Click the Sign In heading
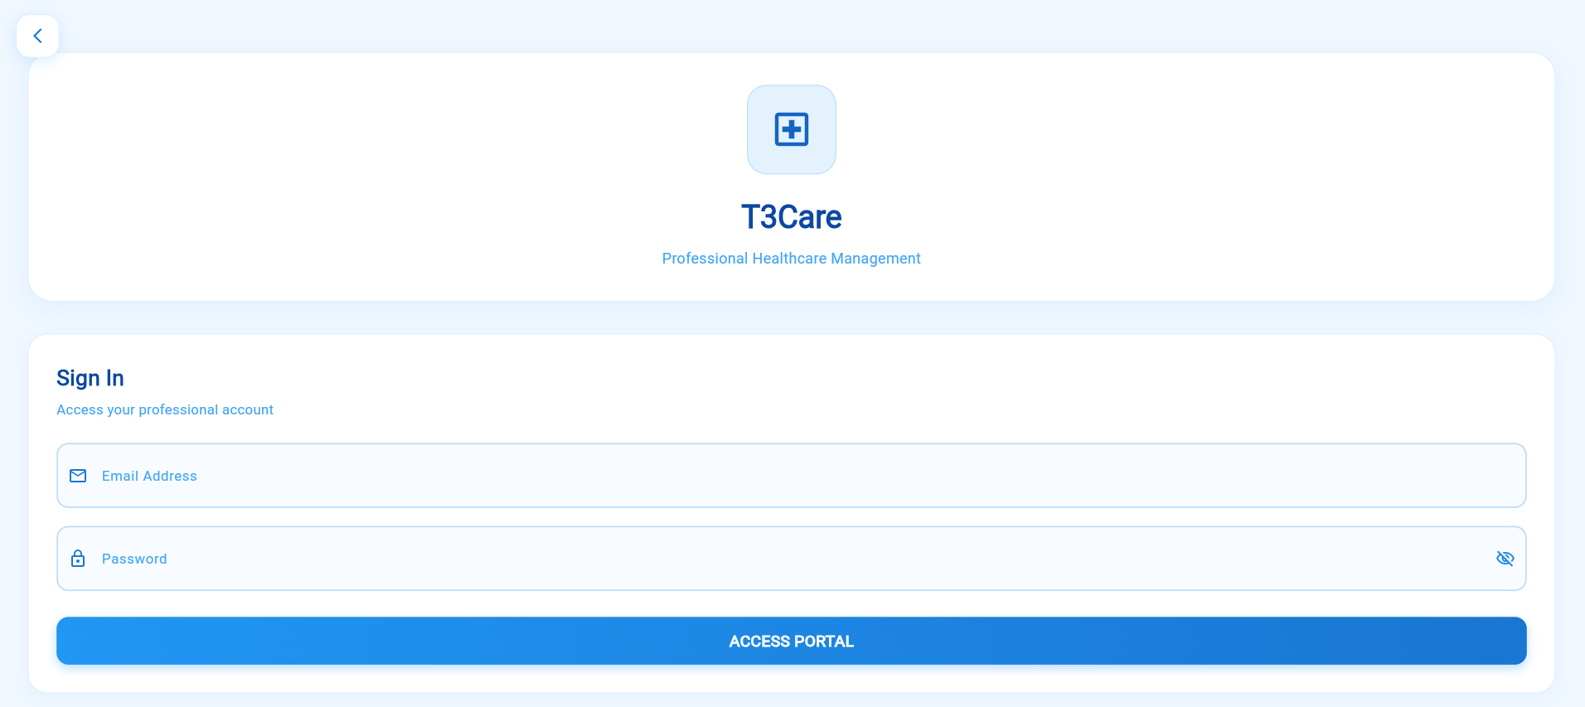1585x707 pixels. click(x=90, y=378)
